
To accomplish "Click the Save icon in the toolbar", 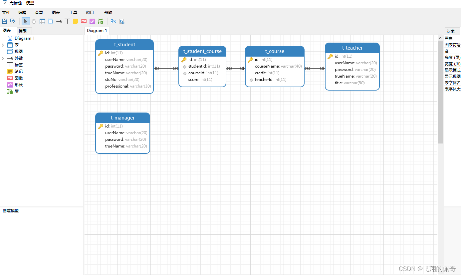I will [x=4, y=21].
